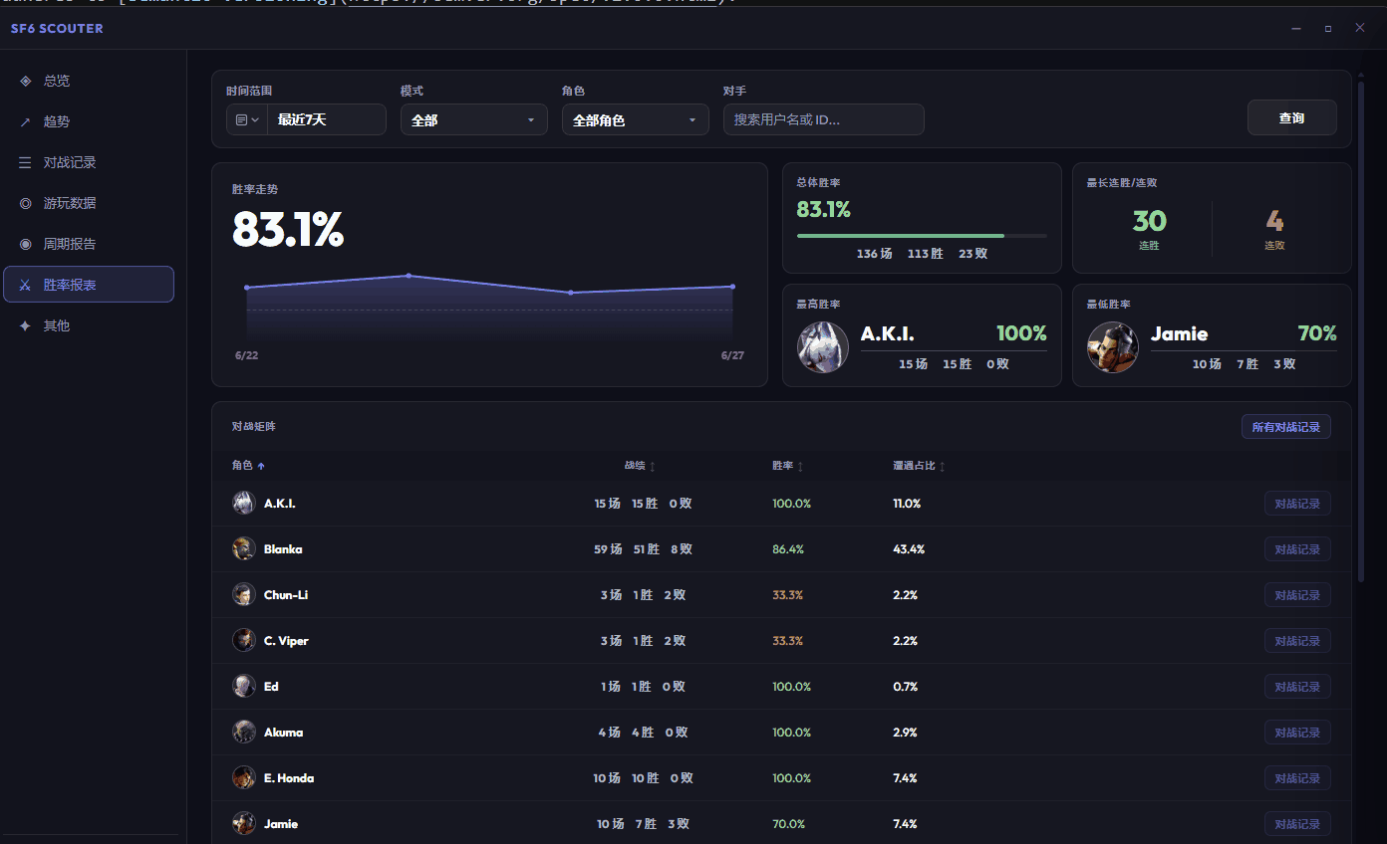Click Ed's avatar in the matrix

244,687
